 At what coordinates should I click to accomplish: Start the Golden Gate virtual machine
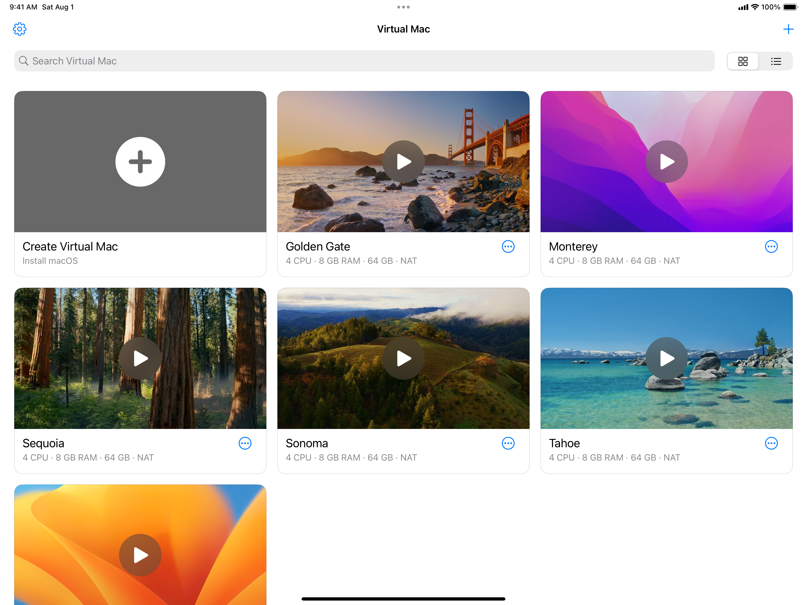[403, 162]
